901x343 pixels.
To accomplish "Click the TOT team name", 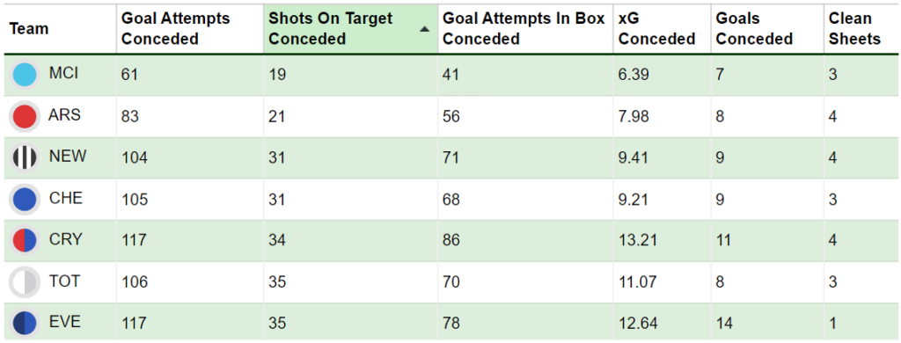I will pos(65,281).
